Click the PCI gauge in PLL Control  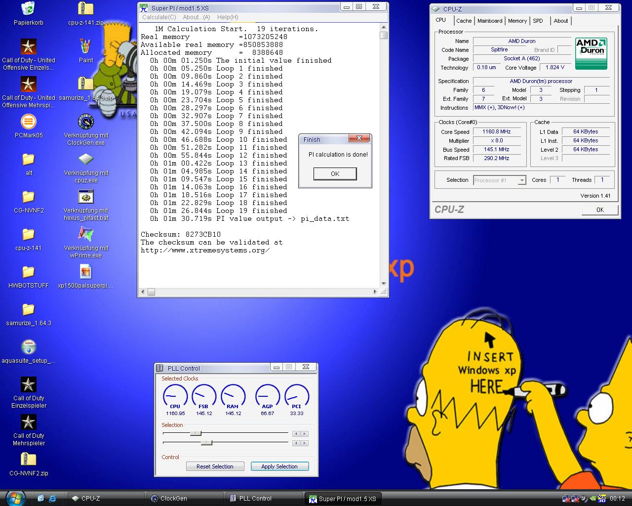[297, 396]
